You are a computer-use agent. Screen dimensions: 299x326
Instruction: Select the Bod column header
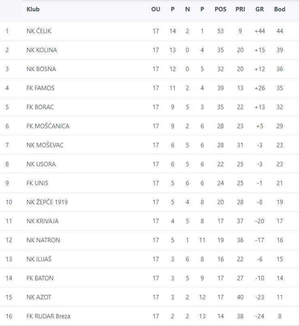point(280,9)
